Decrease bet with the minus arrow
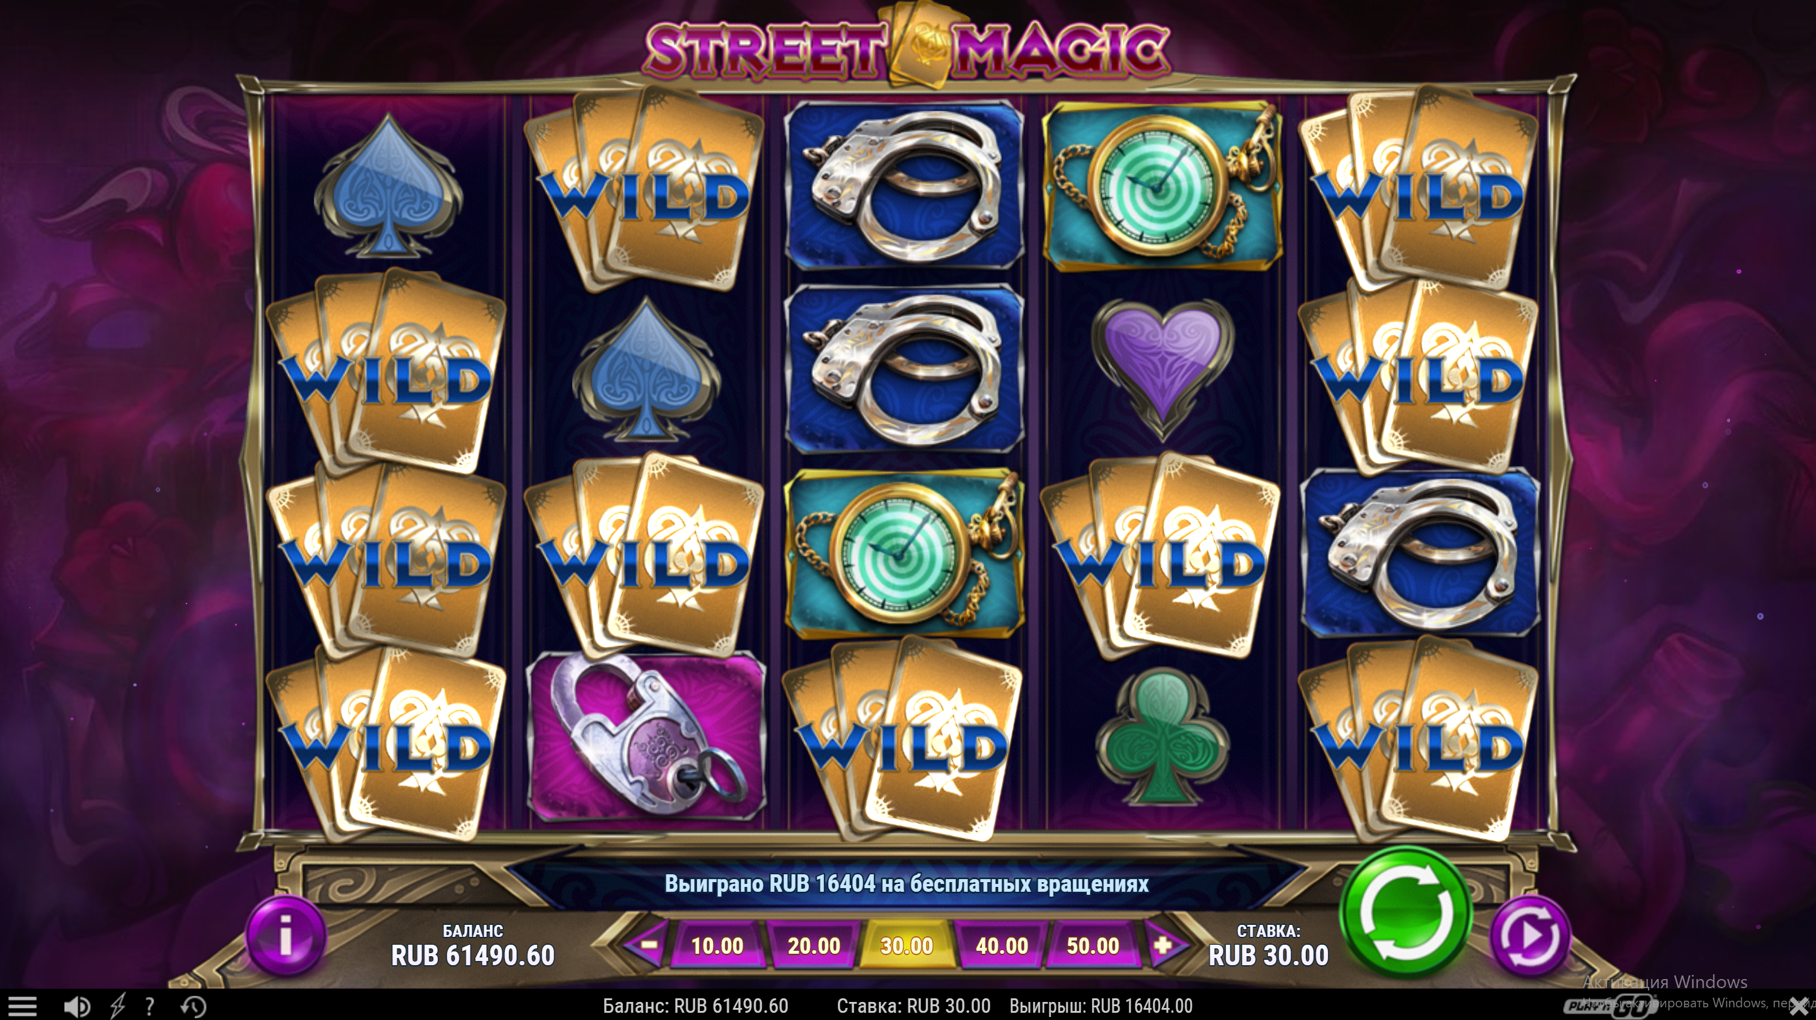The image size is (1816, 1020). click(x=647, y=945)
